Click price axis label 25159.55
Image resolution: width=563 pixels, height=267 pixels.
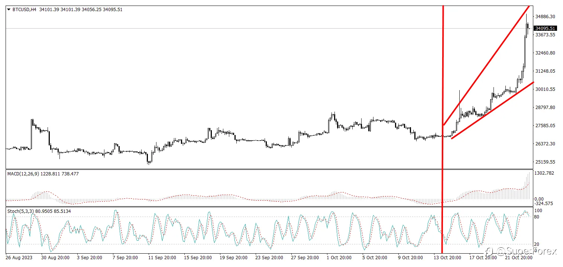(x=545, y=162)
